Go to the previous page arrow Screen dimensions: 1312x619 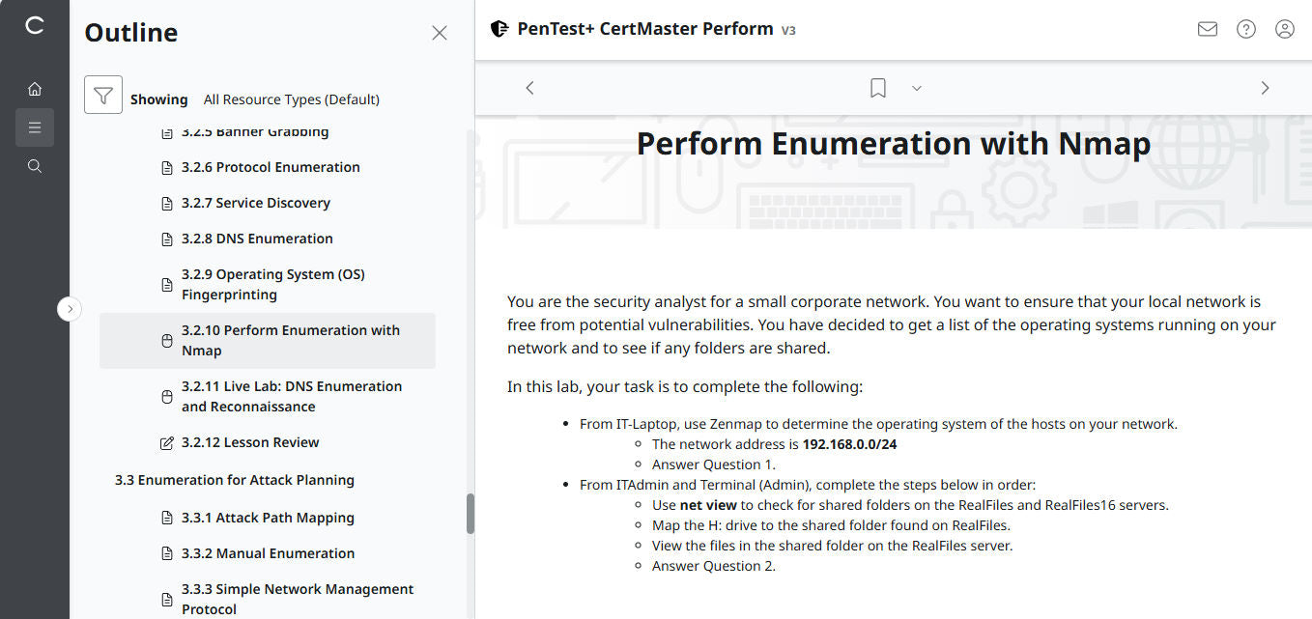pyautogui.click(x=529, y=88)
